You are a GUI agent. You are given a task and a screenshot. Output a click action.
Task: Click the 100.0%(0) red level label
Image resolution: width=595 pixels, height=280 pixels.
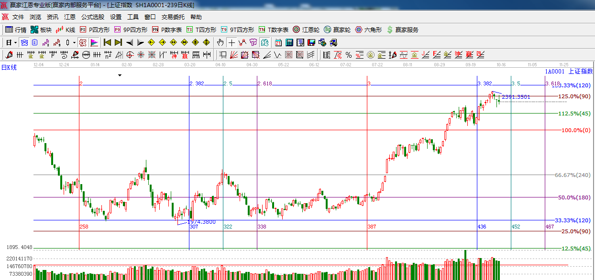tap(576, 130)
